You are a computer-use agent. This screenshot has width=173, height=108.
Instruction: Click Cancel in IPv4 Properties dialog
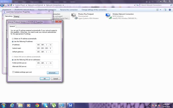pyautogui.click(x=56, y=79)
